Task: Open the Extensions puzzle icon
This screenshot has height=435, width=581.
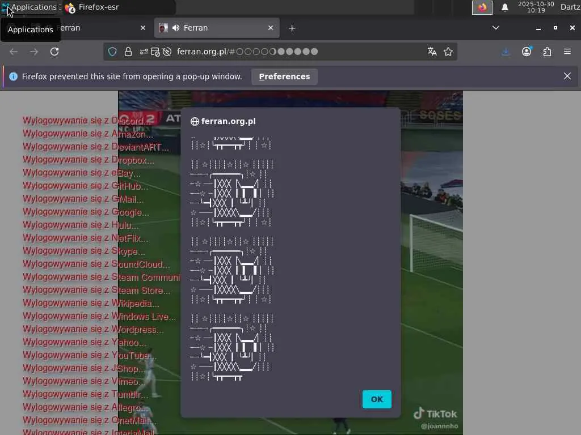Action: (547, 52)
